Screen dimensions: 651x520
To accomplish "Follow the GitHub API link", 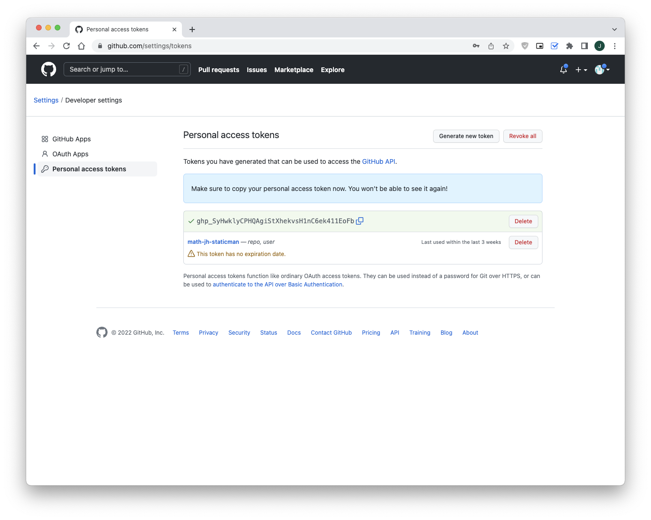I will coord(379,161).
